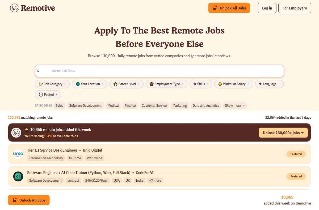This screenshot has width=319, height=210.
Task: Click Featured badge on Unio Digital job
Action: coord(296,154)
